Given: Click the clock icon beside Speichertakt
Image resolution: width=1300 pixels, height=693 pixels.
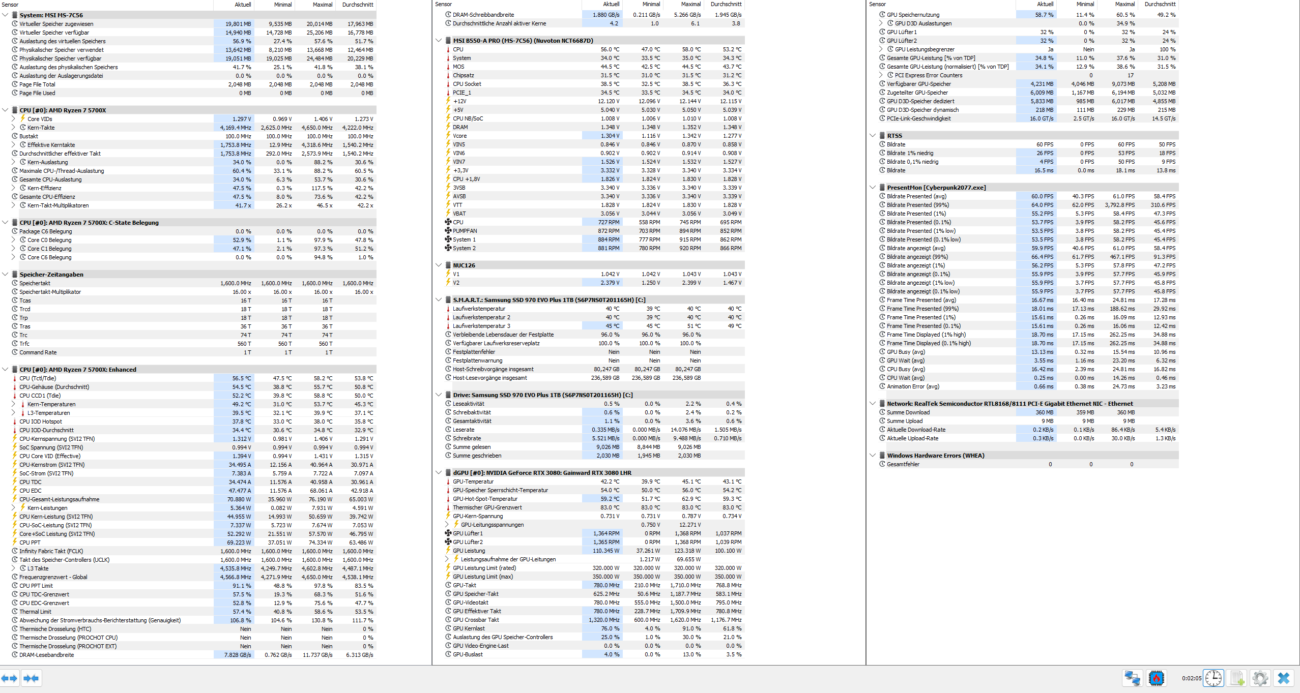Looking at the screenshot, I should pyautogui.click(x=15, y=283).
